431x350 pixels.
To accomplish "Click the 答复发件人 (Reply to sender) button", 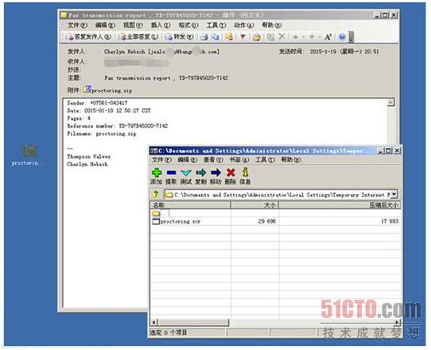I will pos(89,37).
